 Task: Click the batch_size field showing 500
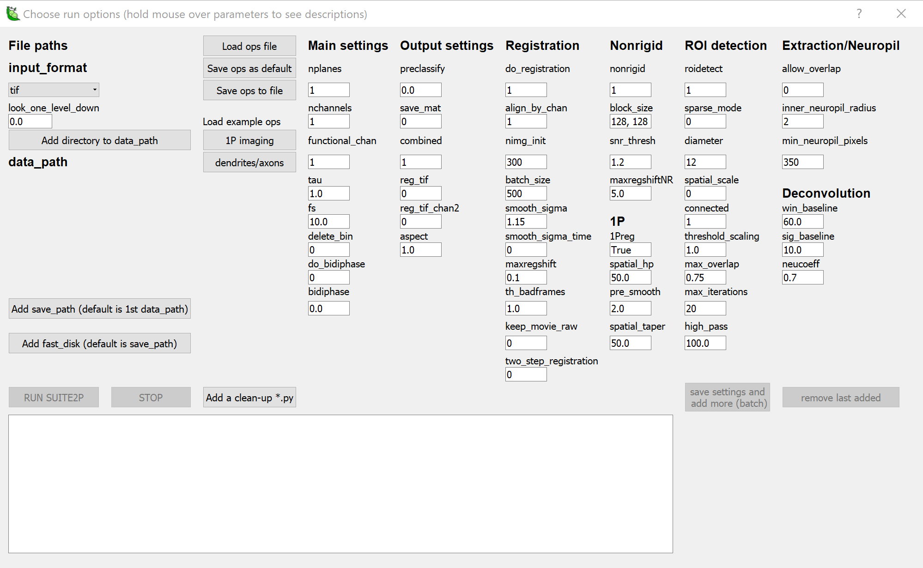pyautogui.click(x=526, y=193)
